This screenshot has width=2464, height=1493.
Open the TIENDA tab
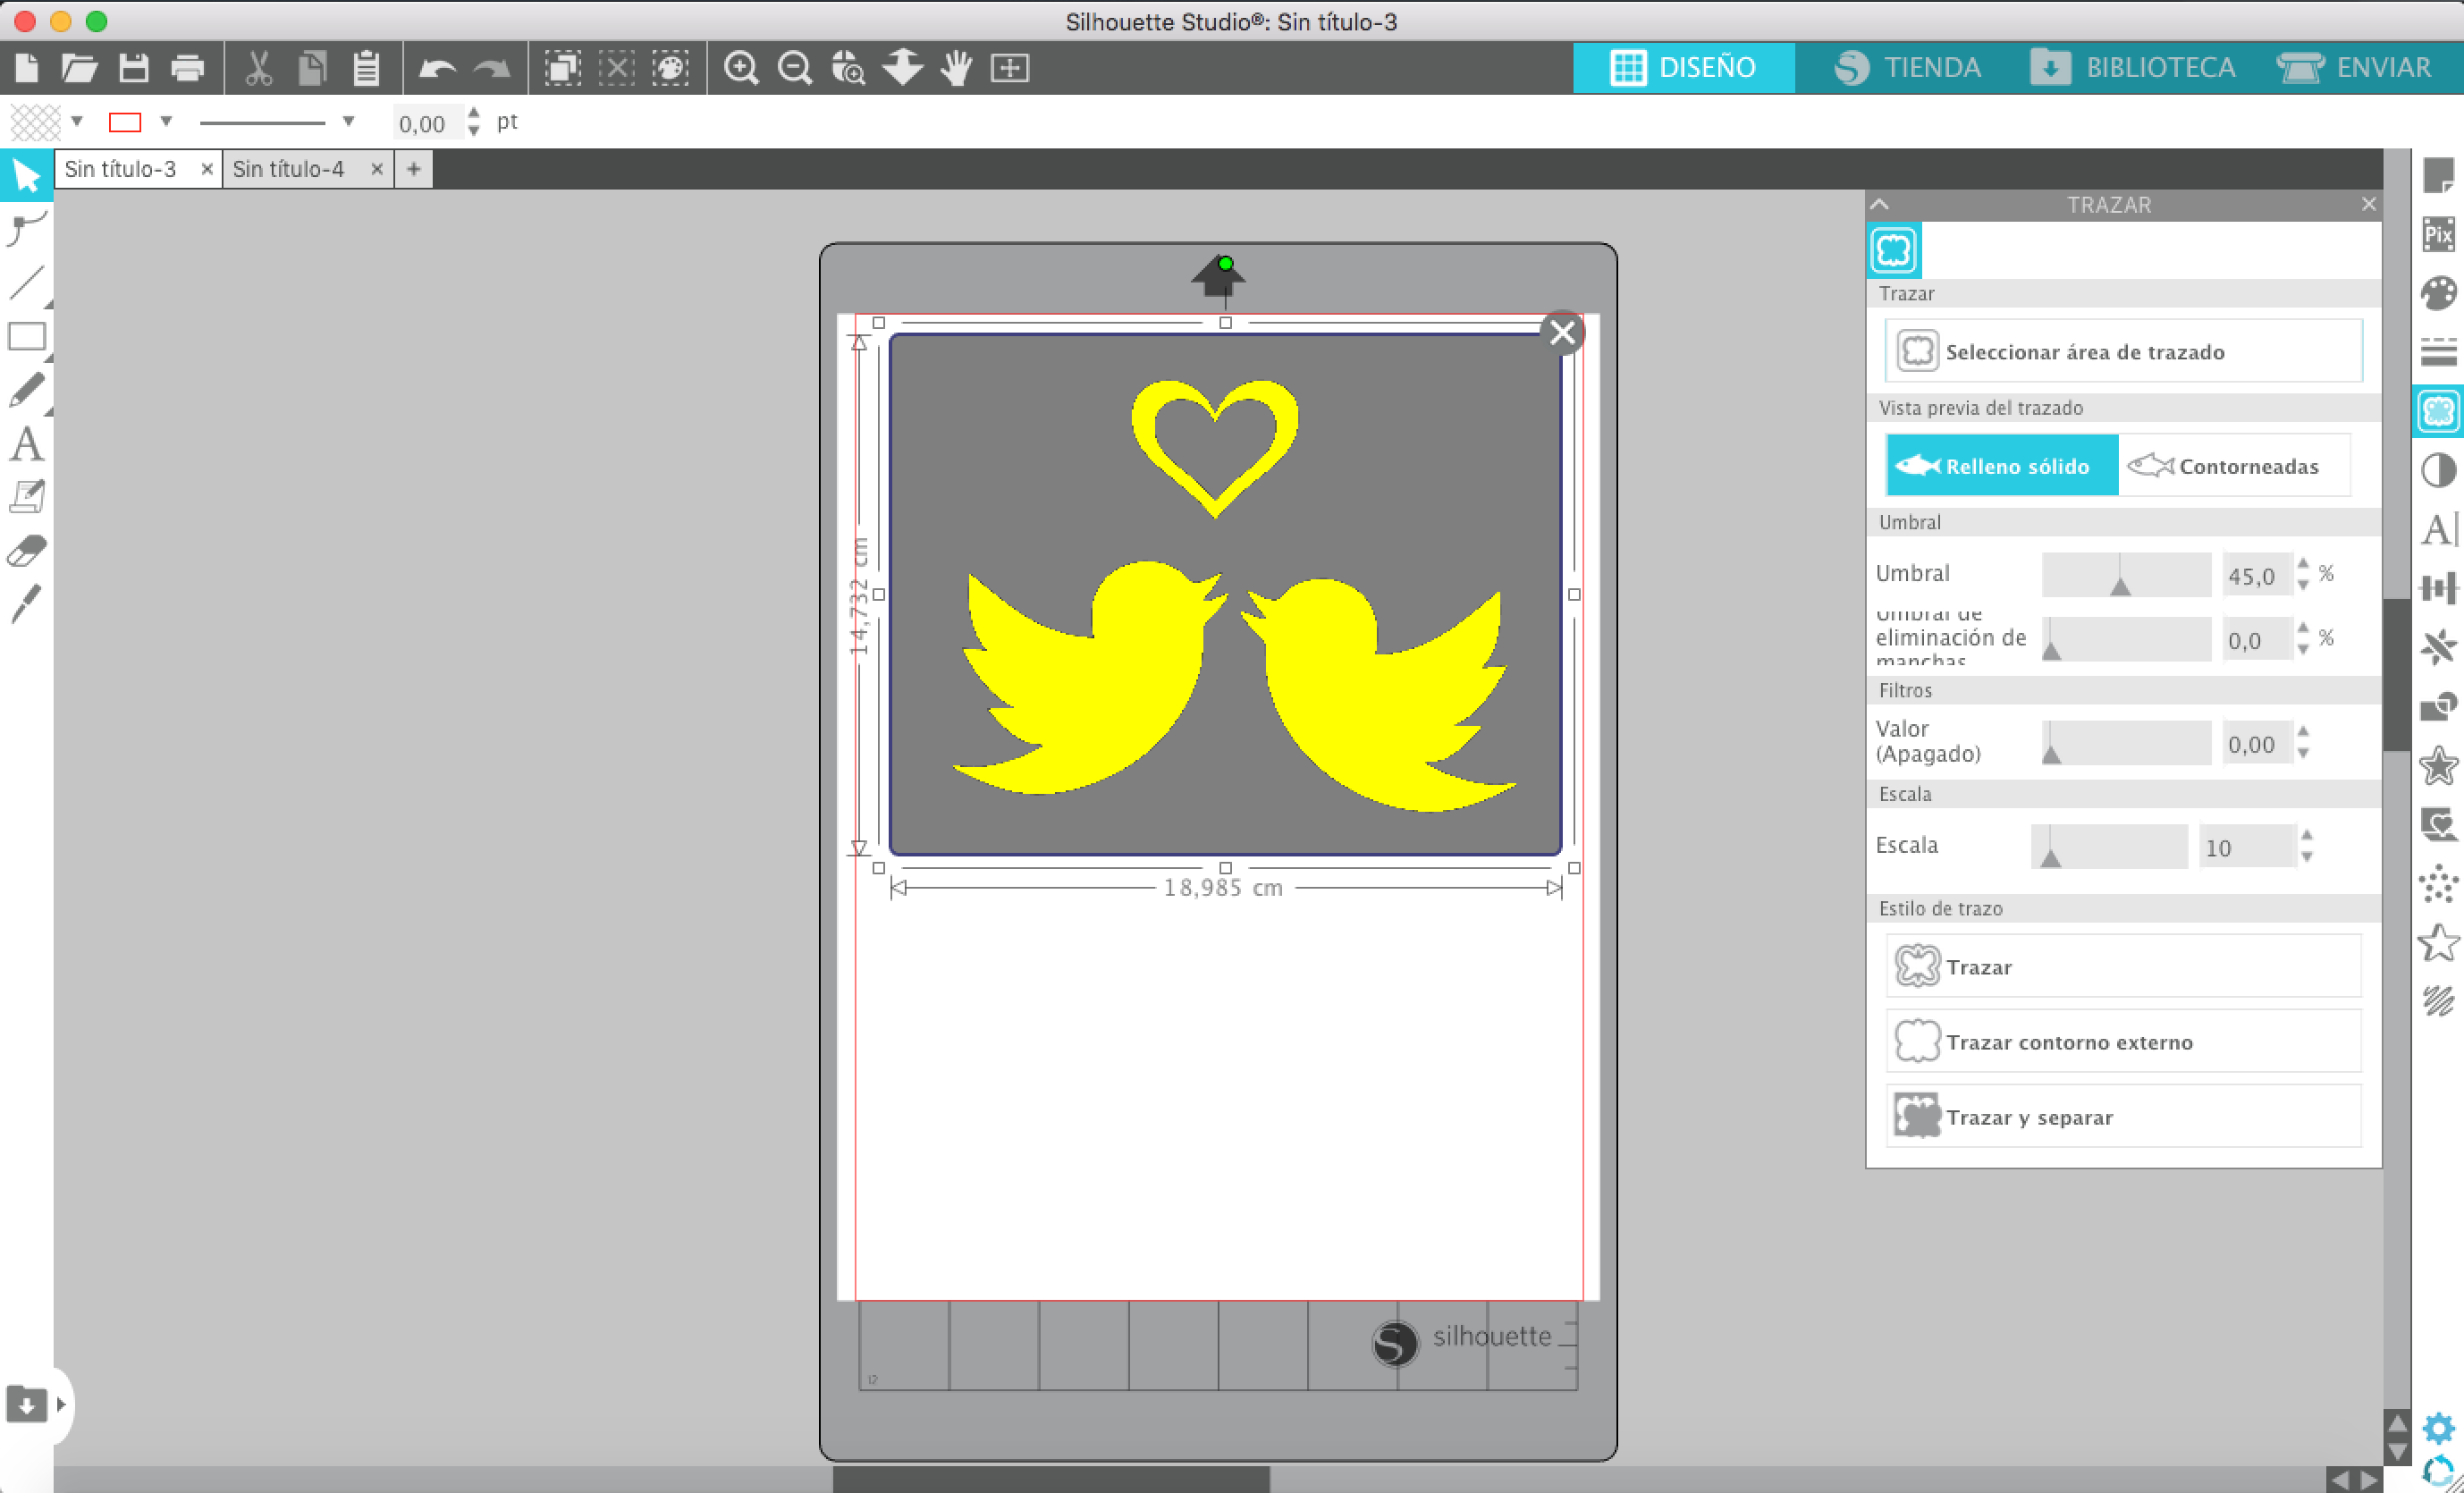tap(1908, 68)
